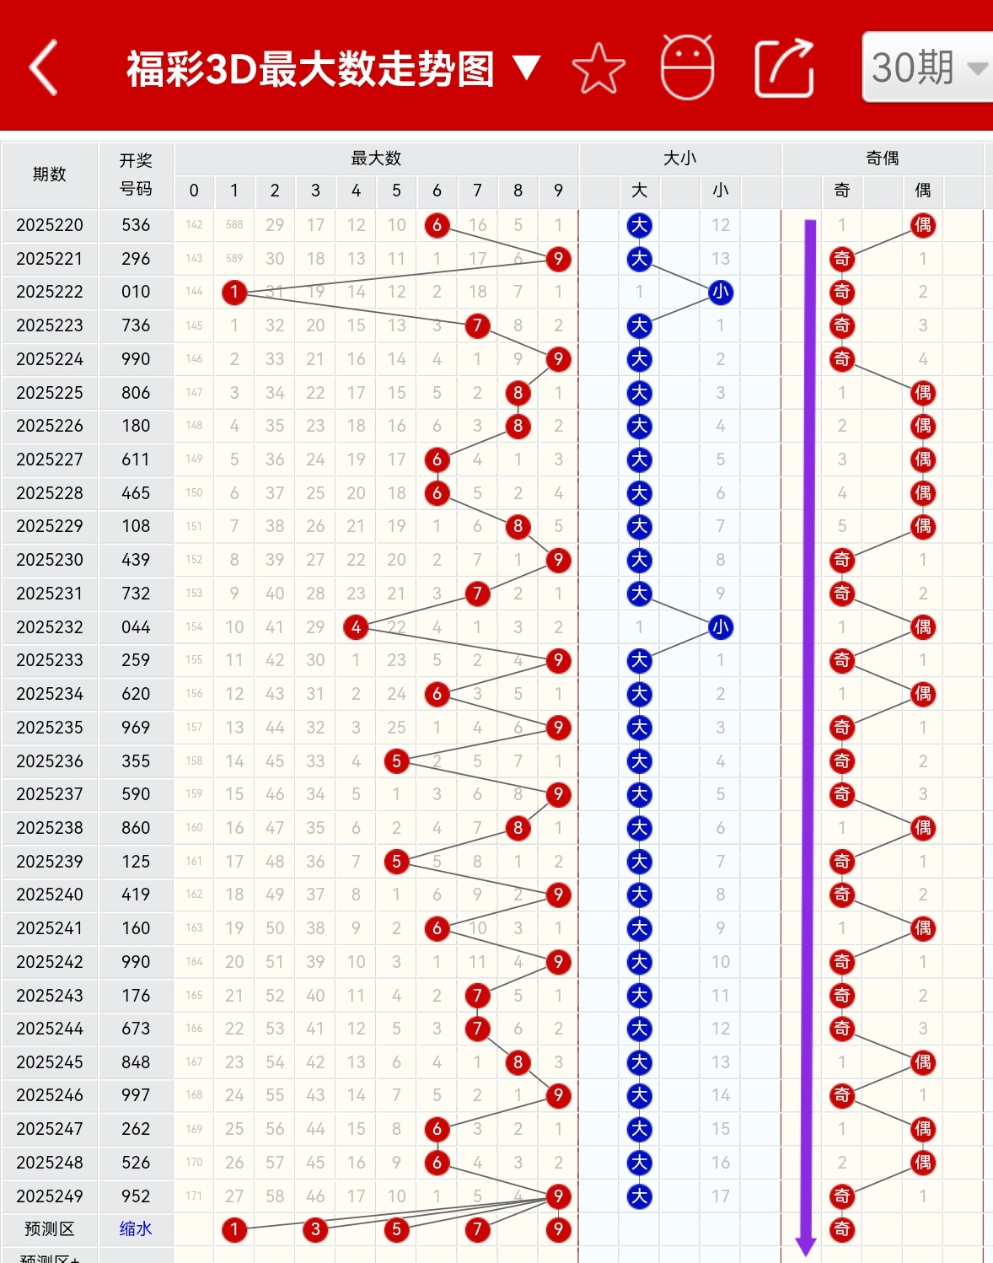Image resolution: width=993 pixels, height=1263 pixels.
Task: Click the 最大数 section header
Action: [376, 158]
